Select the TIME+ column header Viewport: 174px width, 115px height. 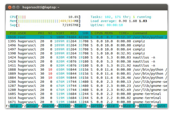[124, 33]
